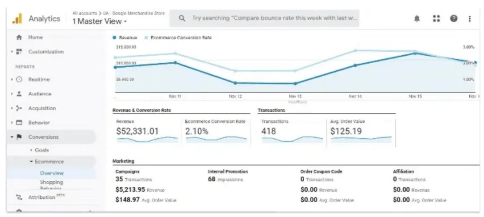Click the Revenue legend dot
Viewport: 484px width, 217px height.
114,37
